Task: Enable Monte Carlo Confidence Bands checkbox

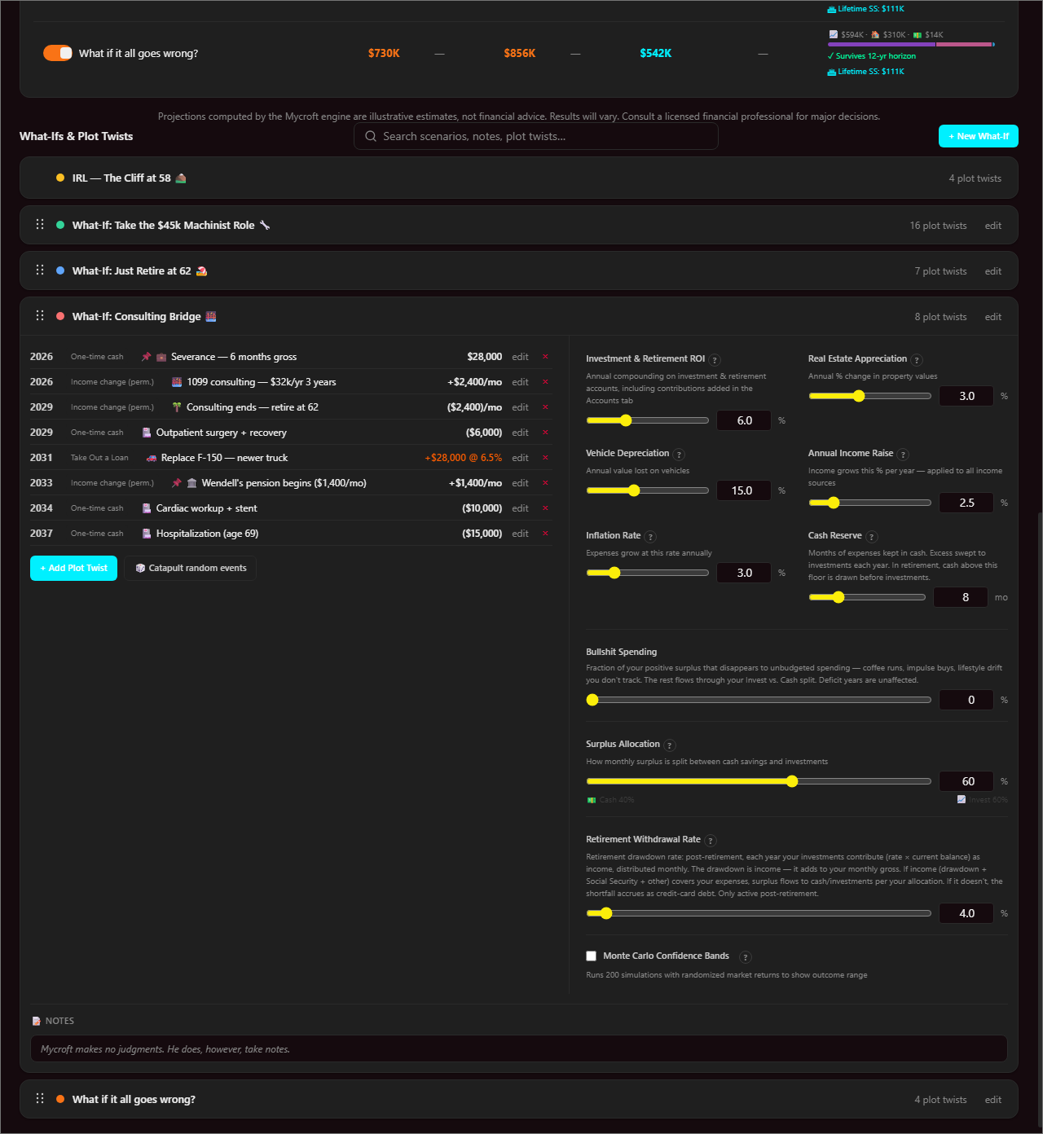Action: pyautogui.click(x=592, y=956)
